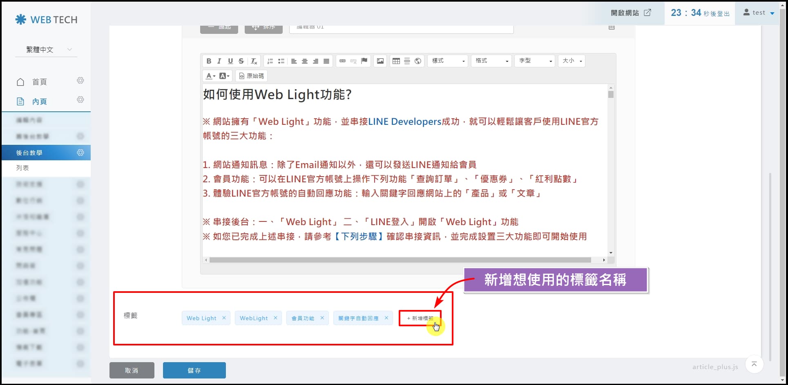Insert a hyperlink with the link icon

(342, 61)
